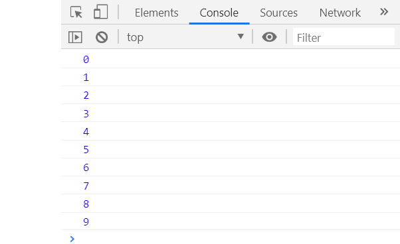
Task: Select the logged value 1 row
Action: pos(231,77)
